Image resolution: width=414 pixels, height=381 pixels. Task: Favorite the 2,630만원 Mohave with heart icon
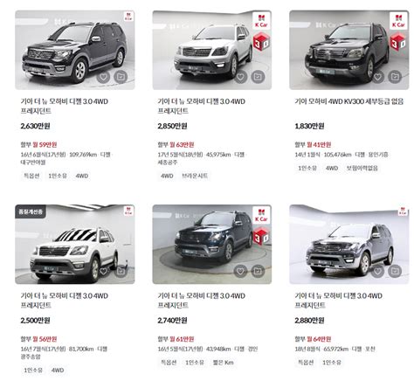103,77
